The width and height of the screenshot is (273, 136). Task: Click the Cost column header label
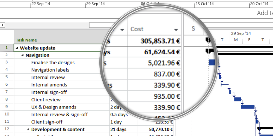[x=137, y=29]
